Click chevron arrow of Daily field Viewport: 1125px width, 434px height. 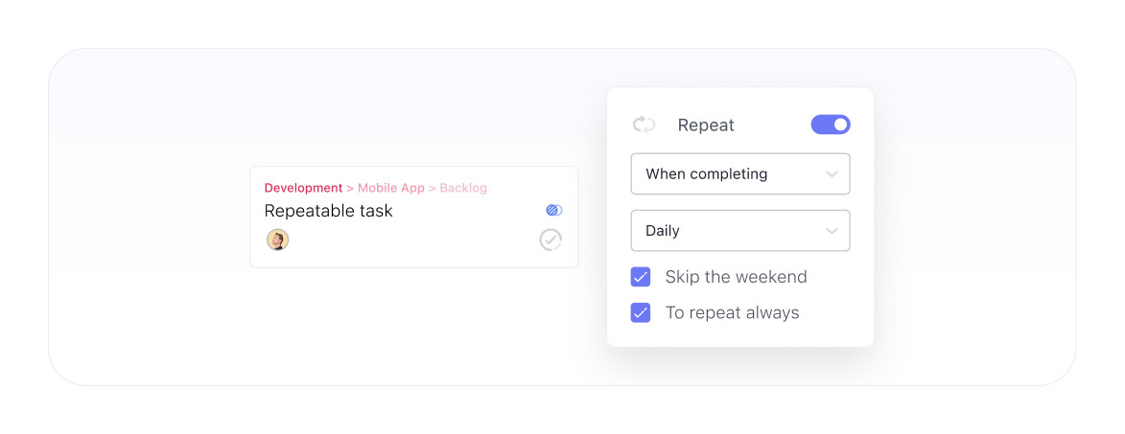point(832,231)
